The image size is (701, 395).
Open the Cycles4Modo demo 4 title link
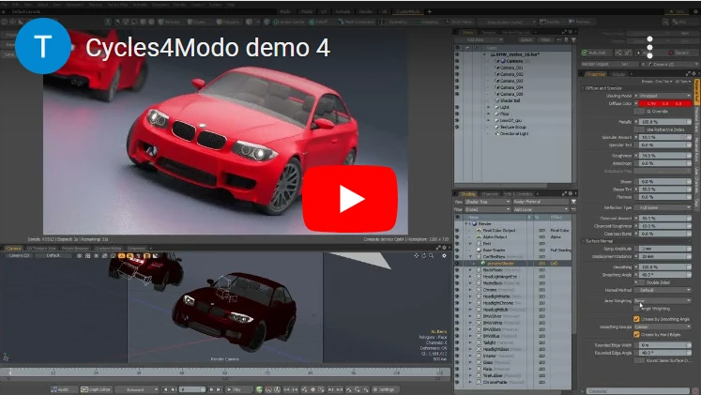[x=208, y=47]
